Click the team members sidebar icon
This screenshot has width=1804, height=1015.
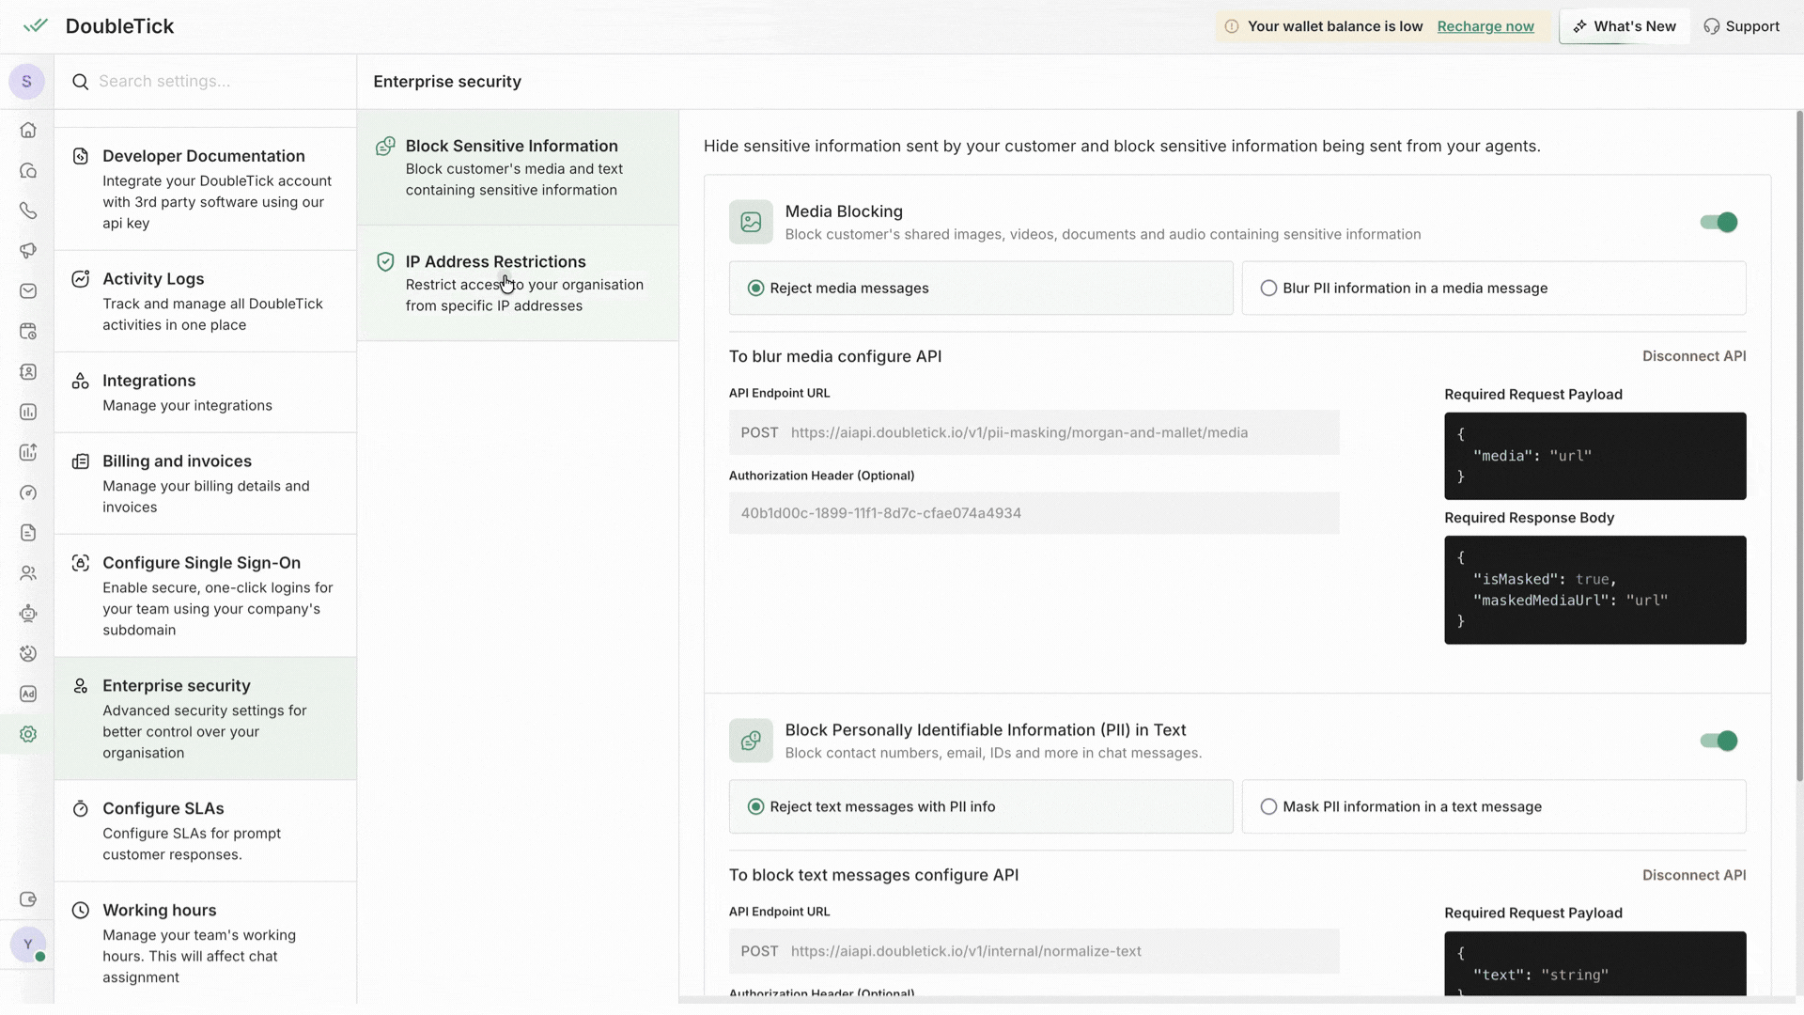point(28,573)
